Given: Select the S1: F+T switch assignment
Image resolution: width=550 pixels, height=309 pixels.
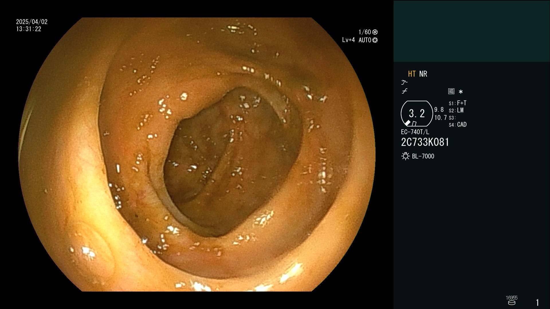Looking at the screenshot, I should 457,103.
